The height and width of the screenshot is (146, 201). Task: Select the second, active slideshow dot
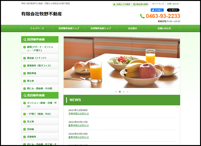pyautogui.click(x=120, y=92)
